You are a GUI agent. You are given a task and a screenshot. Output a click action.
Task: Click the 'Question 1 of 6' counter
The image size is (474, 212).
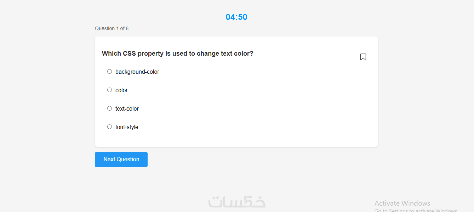pyautogui.click(x=112, y=28)
